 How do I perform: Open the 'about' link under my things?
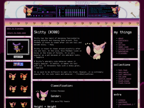pyautogui.click(x=121, y=38)
